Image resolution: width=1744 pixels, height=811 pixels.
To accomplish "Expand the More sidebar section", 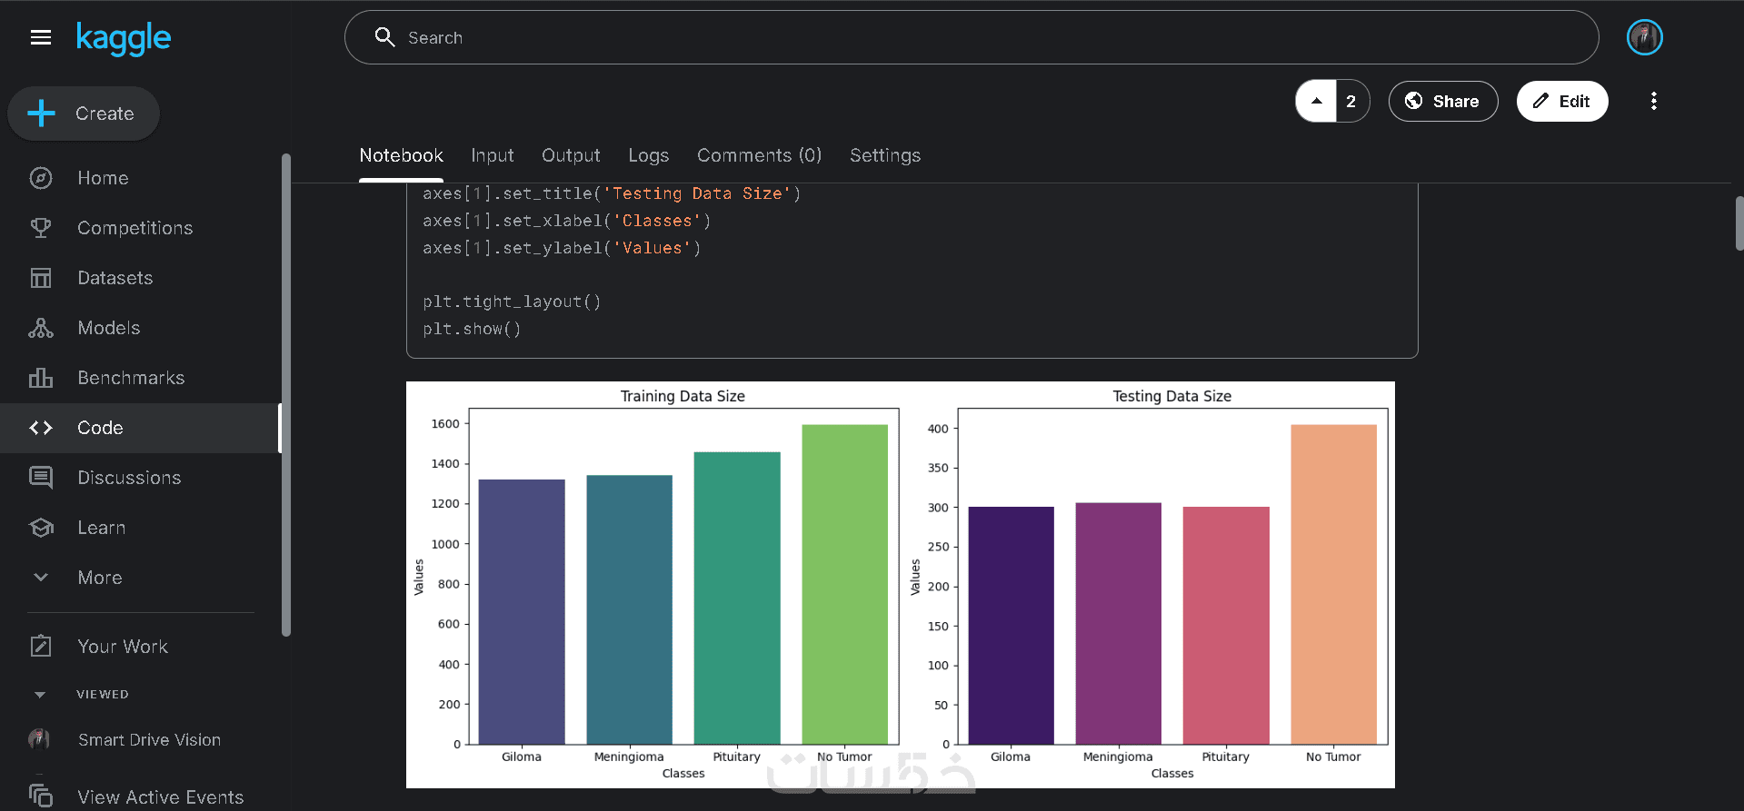I will (x=41, y=578).
